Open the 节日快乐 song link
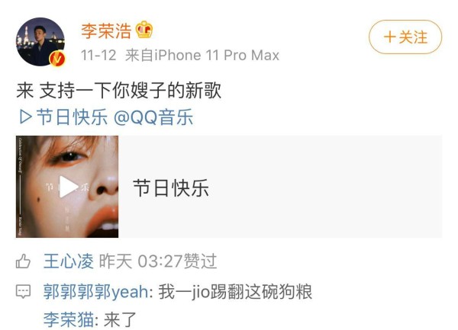The width and height of the screenshot is (458, 330). pyautogui.click(x=73, y=117)
